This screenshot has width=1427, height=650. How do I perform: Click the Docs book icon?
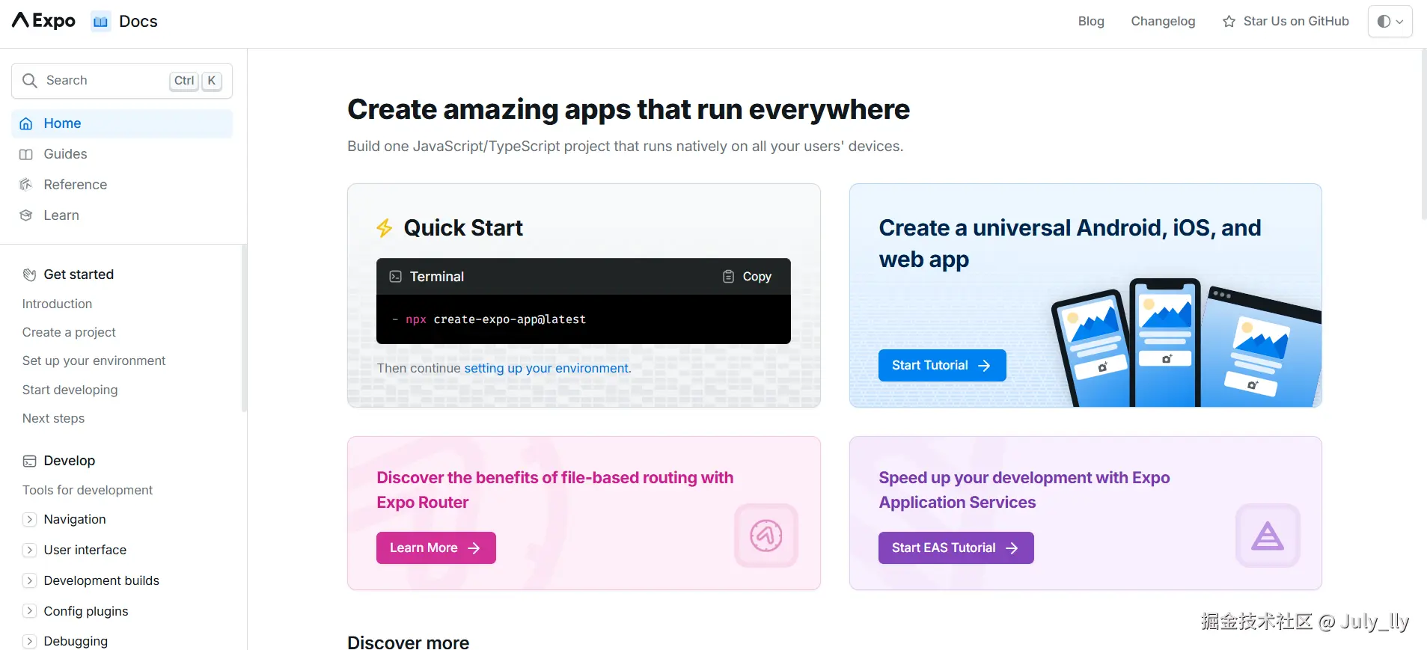[100, 22]
